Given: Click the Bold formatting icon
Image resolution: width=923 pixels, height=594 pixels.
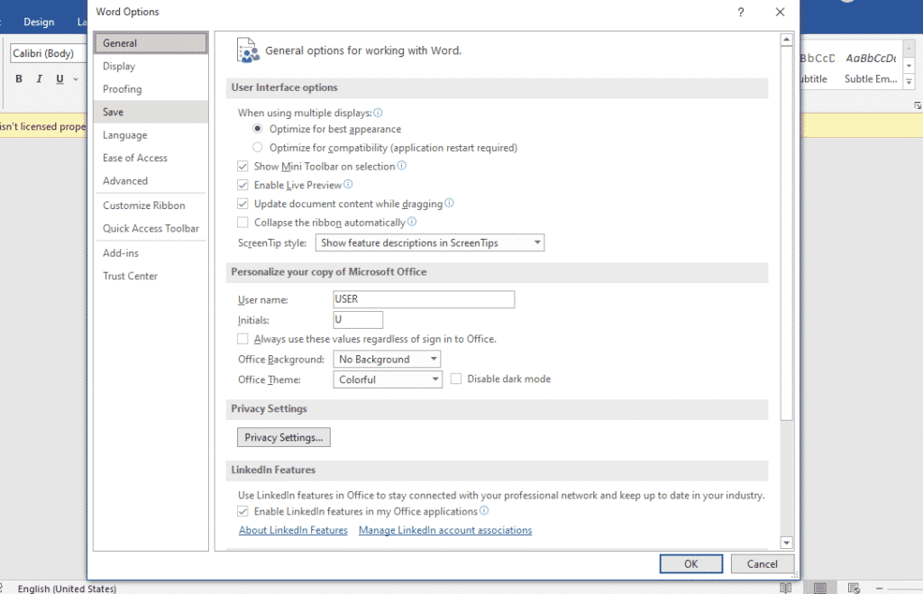Looking at the screenshot, I should 18,78.
